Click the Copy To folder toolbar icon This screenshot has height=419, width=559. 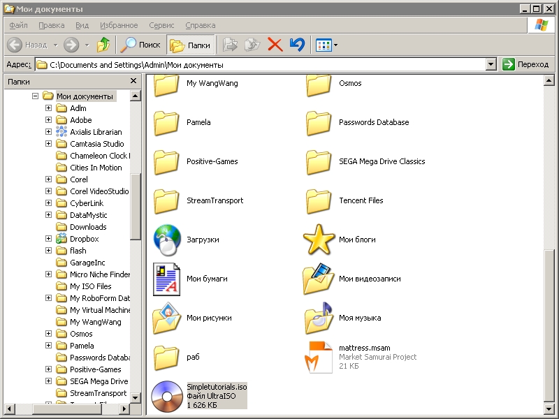coord(252,45)
